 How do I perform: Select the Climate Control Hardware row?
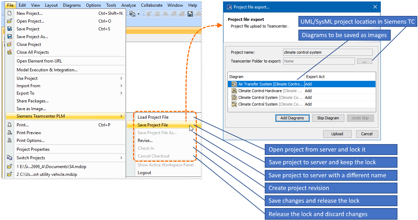click(x=302, y=91)
